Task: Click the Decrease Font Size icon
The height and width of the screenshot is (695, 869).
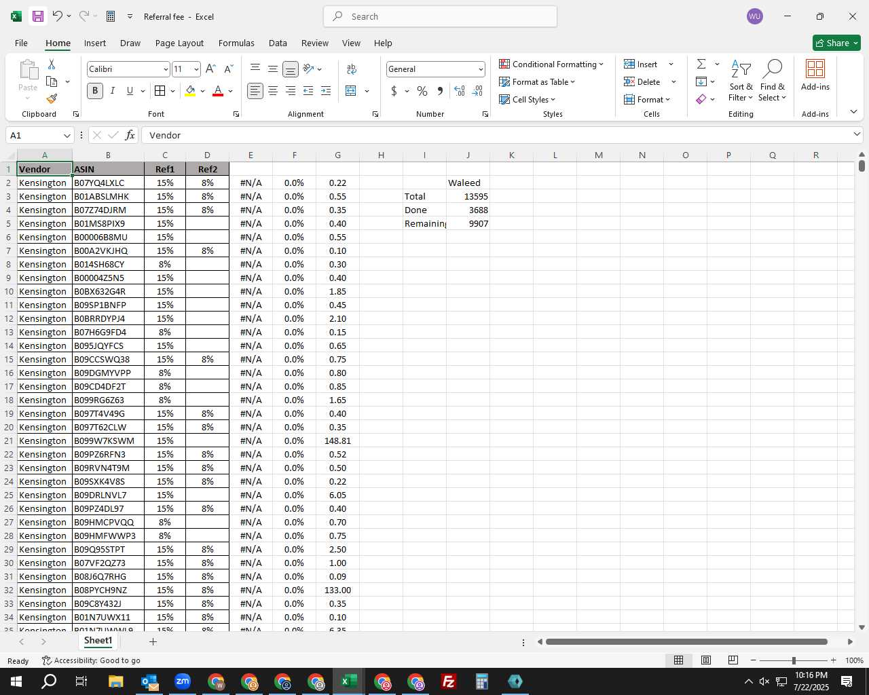Action: [x=228, y=69]
